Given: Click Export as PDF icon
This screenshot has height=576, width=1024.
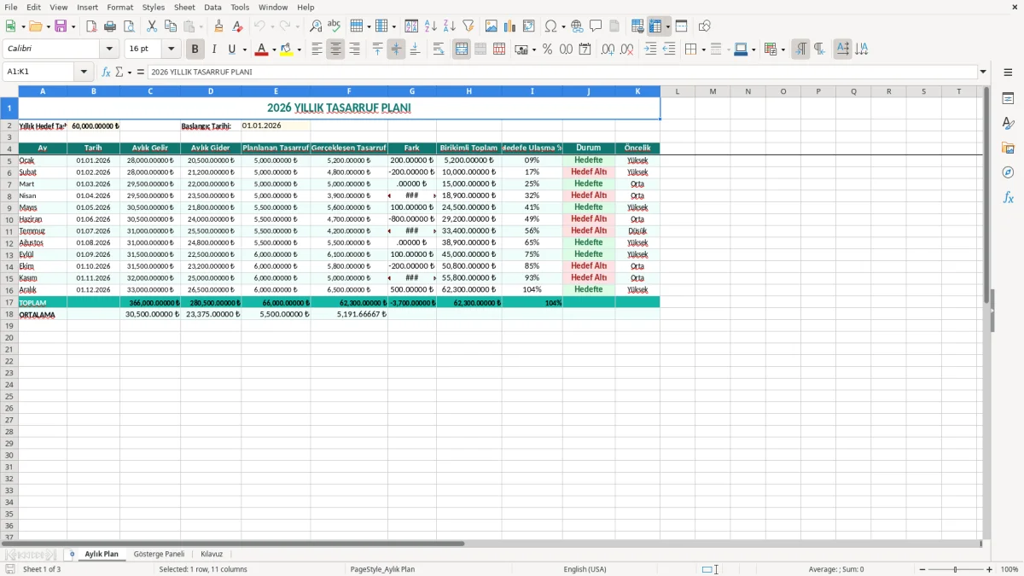Looking at the screenshot, I should (91, 26).
